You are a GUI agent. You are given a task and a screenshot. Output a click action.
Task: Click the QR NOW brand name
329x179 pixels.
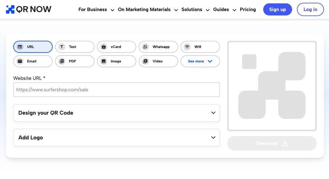tap(33, 9)
